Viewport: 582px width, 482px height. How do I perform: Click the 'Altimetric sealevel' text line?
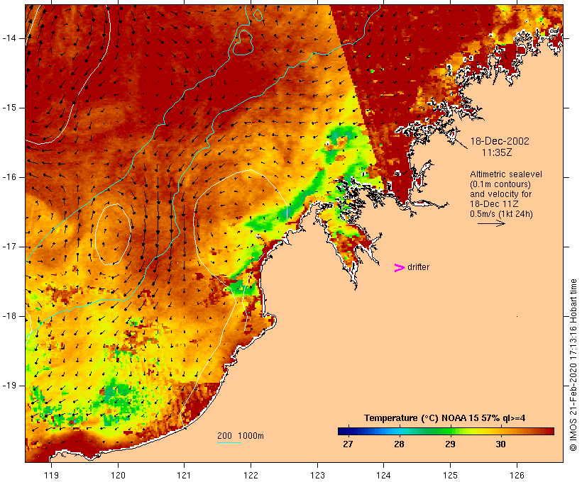pyautogui.click(x=506, y=174)
